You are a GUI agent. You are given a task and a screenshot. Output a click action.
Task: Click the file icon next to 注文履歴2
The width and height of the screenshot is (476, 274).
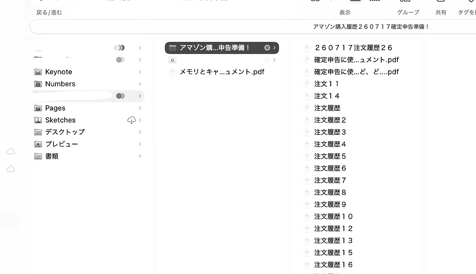(x=307, y=120)
